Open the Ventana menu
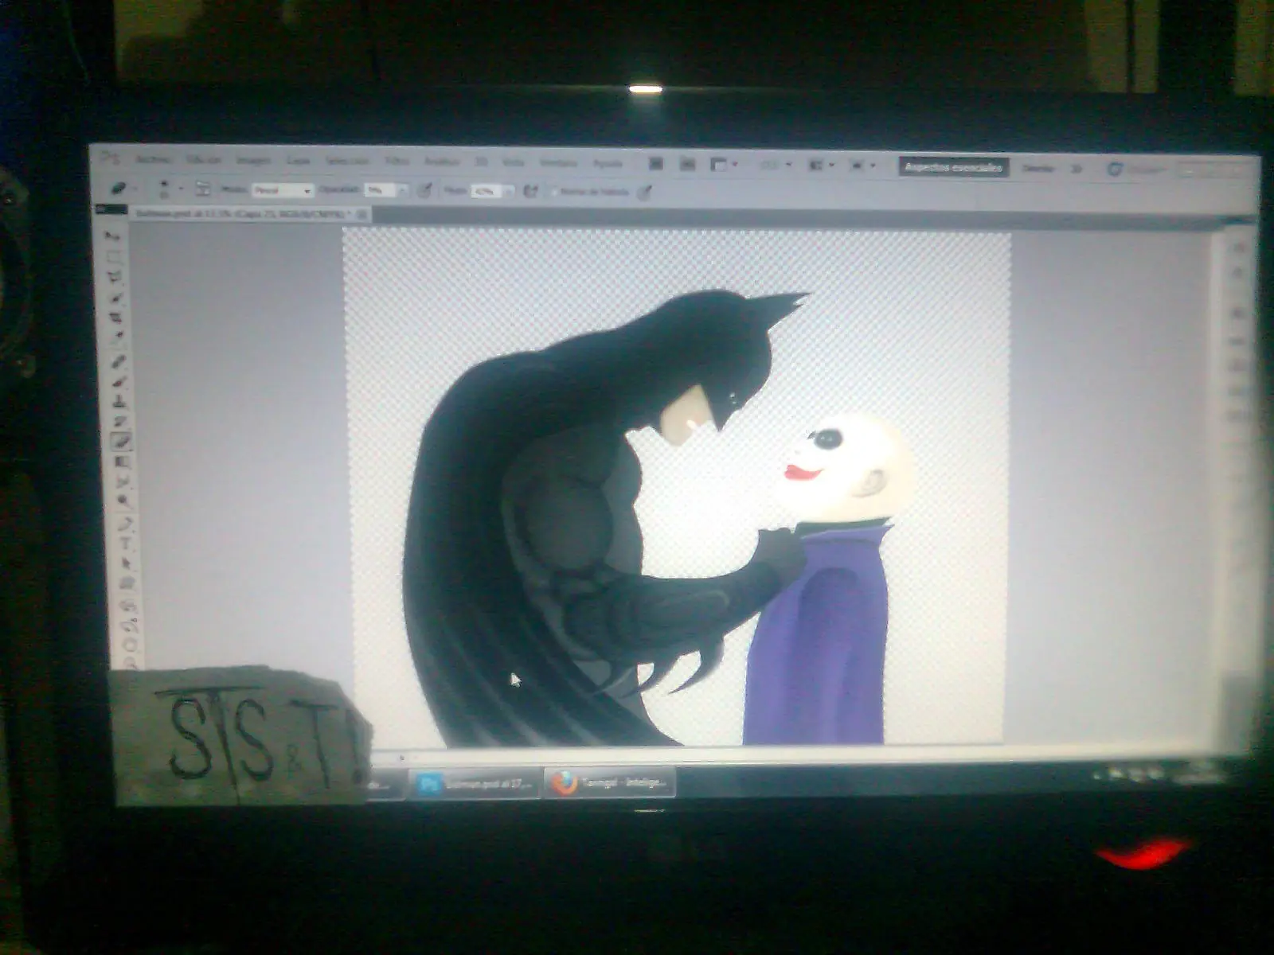Screen dimensions: 1274x955 point(558,163)
